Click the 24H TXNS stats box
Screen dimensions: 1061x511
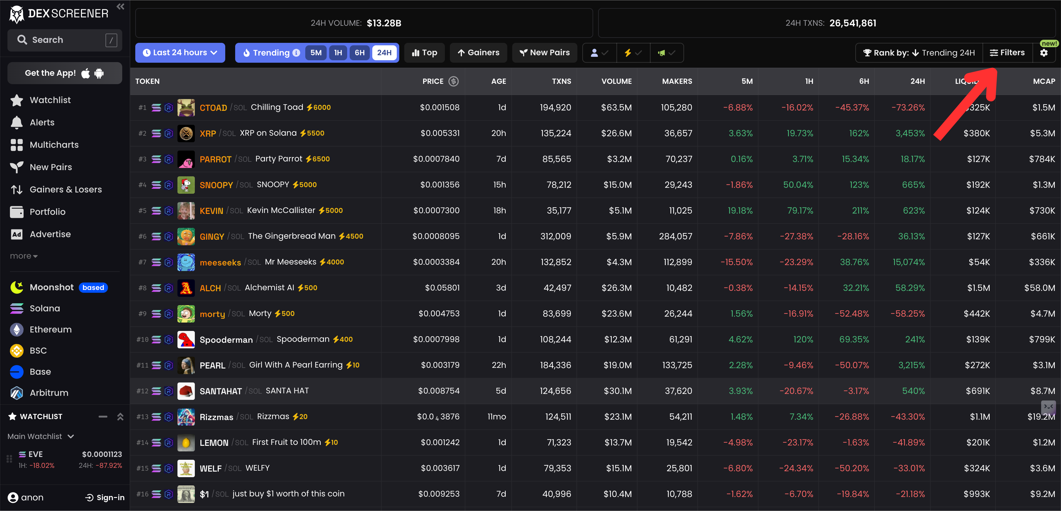point(827,23)
